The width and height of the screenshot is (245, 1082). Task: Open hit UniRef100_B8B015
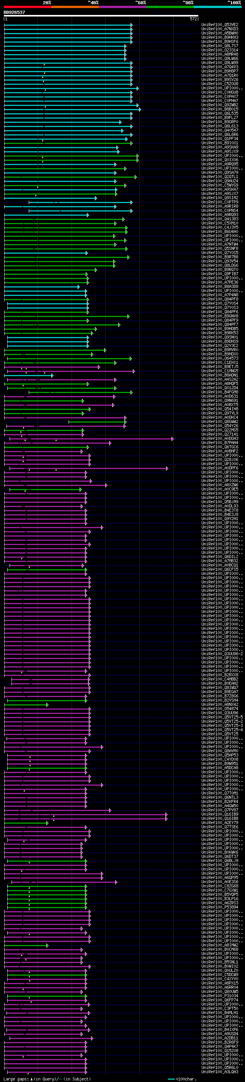(220, 109)
